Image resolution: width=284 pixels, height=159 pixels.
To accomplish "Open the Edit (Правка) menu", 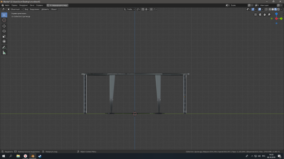I will click(x=14, y=5).
